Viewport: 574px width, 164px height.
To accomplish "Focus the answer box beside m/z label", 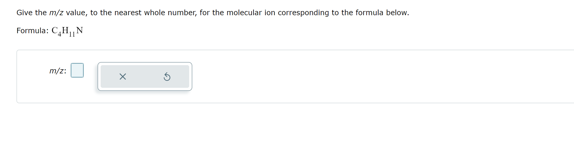I will tap(77, 70).
